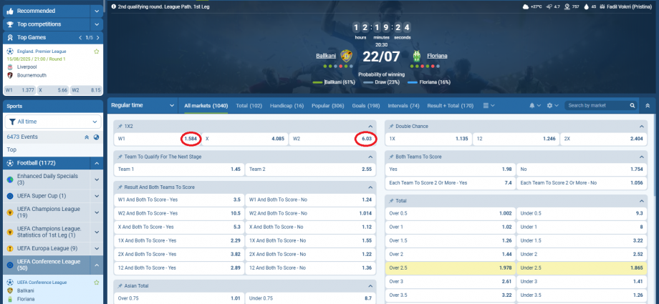The image size is (659, 304).
Task: Switch to the Handicap (16) tab
Action: (287, 106)
